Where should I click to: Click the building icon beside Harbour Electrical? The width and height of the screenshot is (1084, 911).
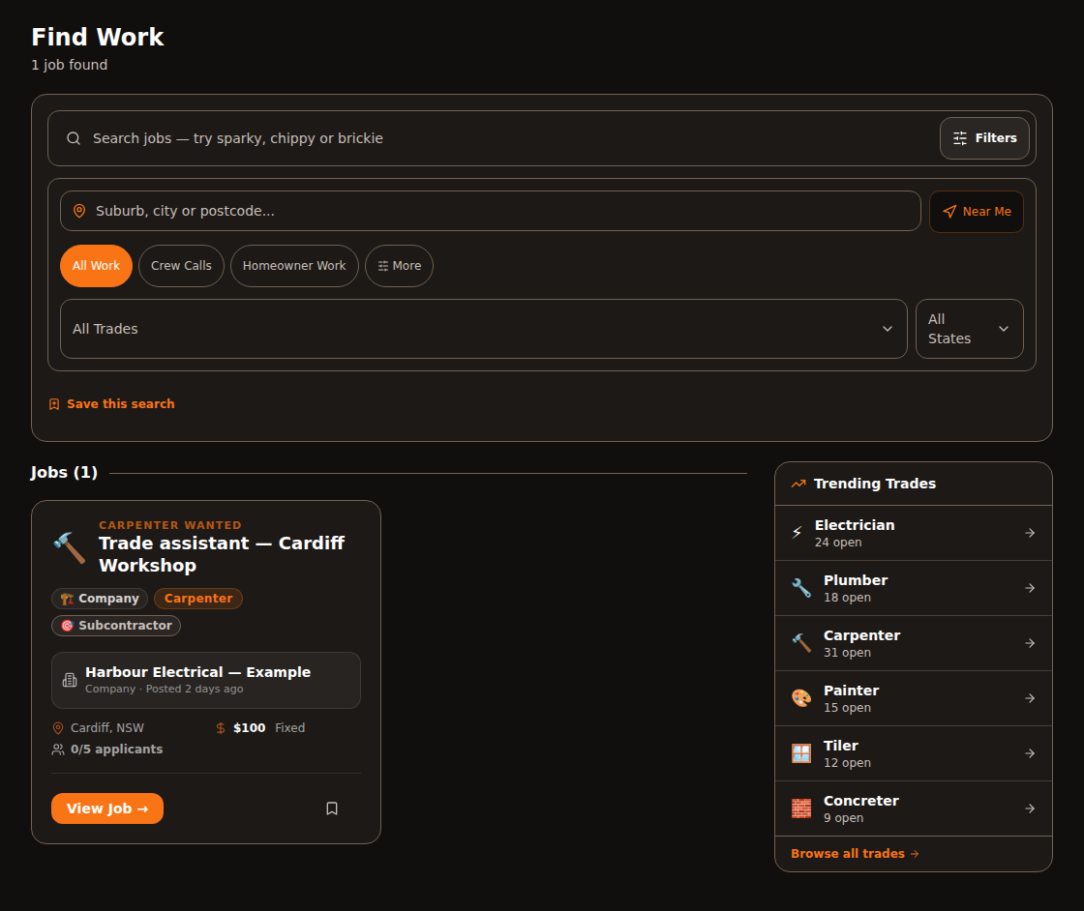coord(70,680)
